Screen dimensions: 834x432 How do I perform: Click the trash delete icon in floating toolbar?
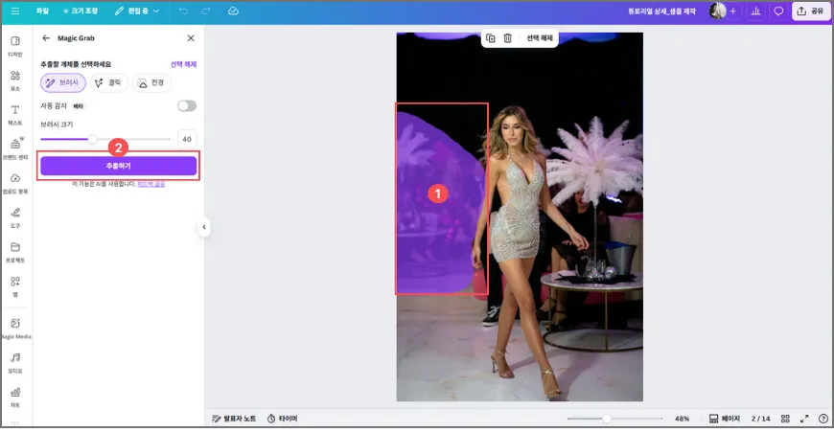tap(507, 38)
